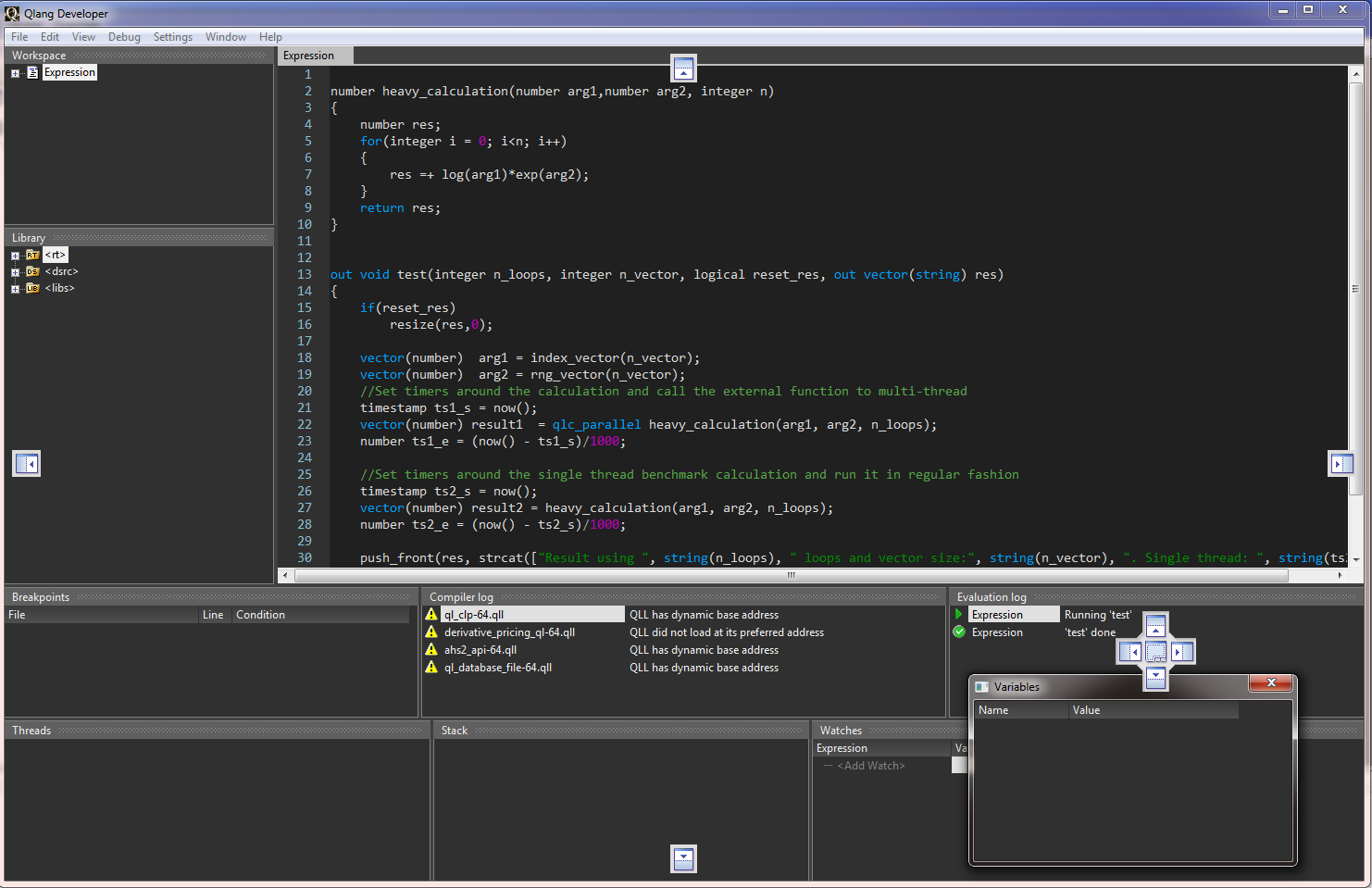Open the File menu

pyautogui.click(x=19, y=37)
